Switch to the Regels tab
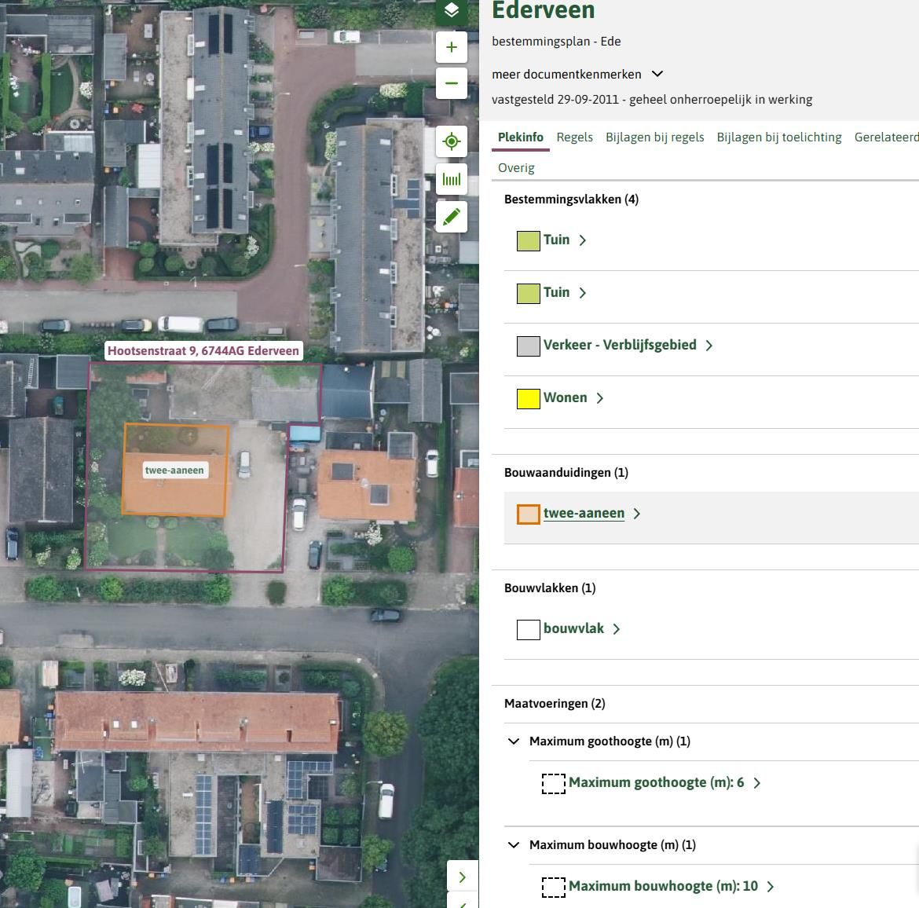 click(x=574, y=137)
